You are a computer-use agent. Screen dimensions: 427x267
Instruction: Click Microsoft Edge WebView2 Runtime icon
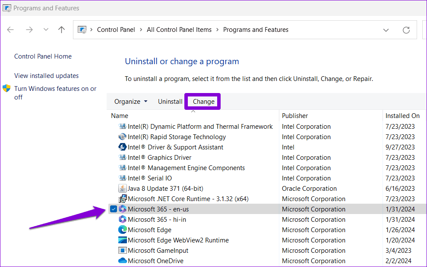tap(123, 240)
